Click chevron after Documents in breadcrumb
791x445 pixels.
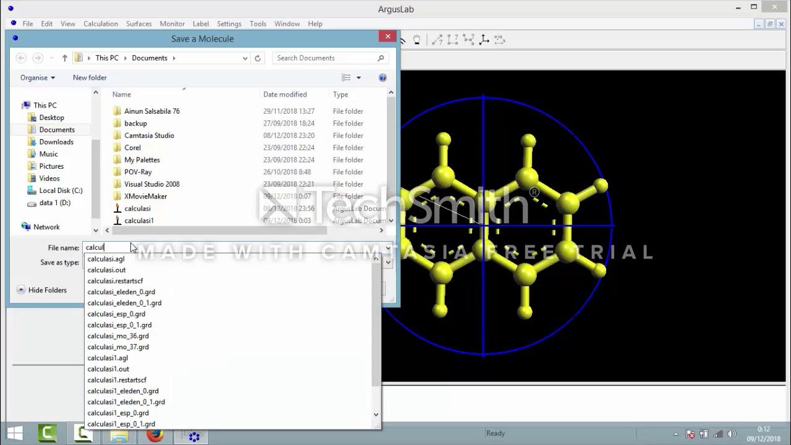click(x=174, y=58)
